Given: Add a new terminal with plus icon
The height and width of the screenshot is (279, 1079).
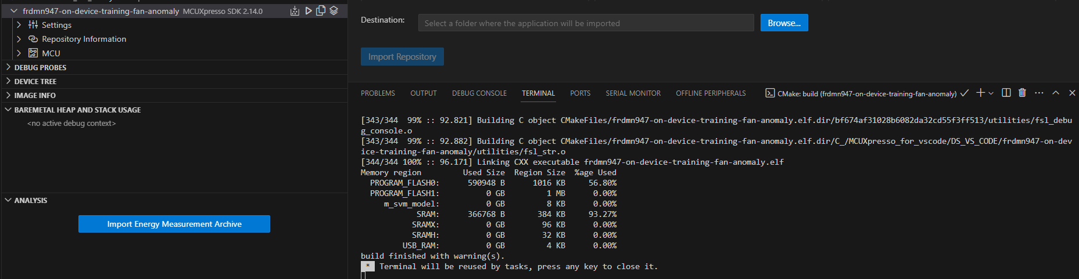Looking at the screenshot, I should tap(980, 93).
